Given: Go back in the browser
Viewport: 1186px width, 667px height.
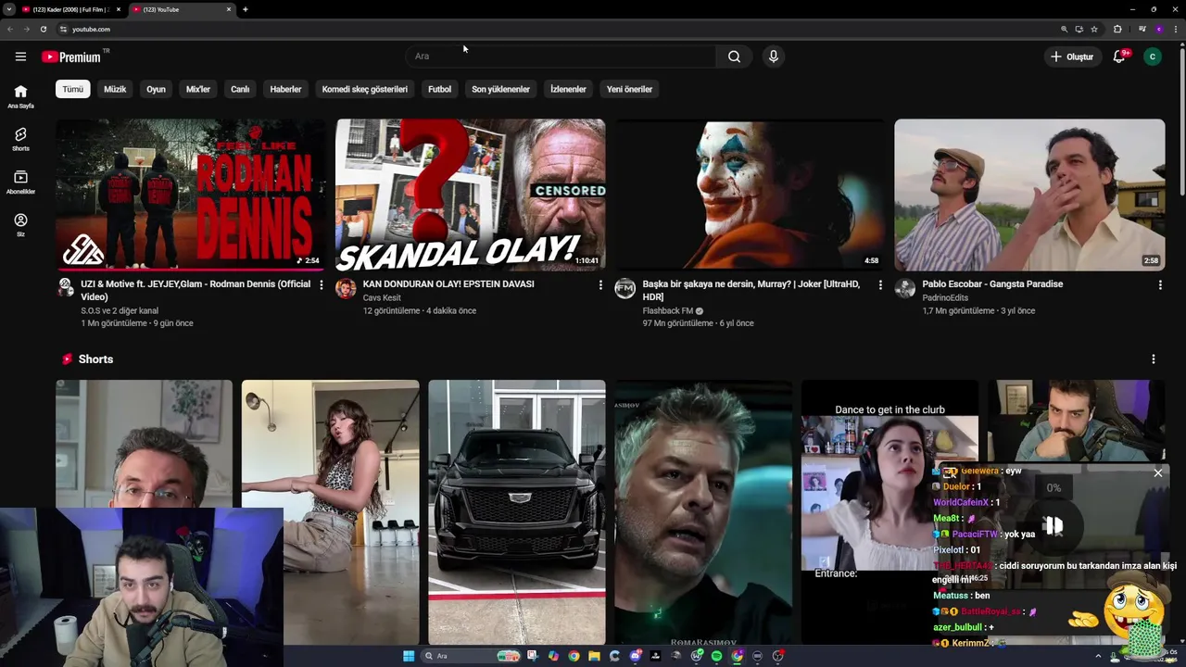Looking at the screenshot, I should pos(10,29).
